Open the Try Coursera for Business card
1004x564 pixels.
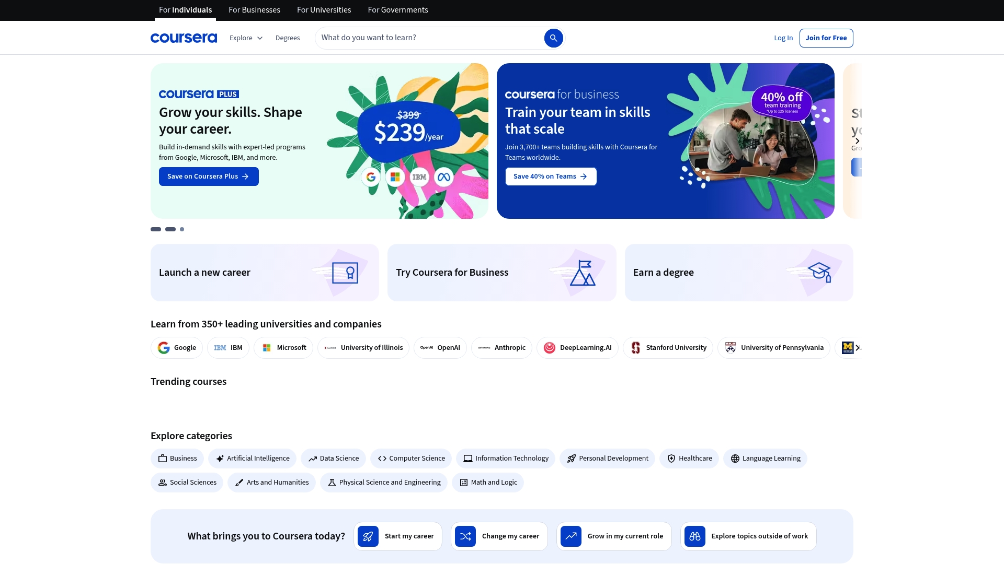[x=502, y=273]
